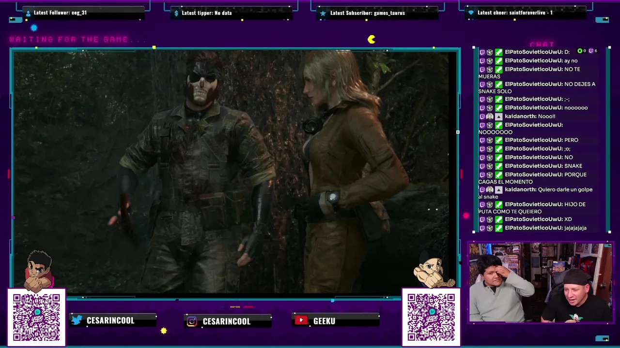Viewport: 620px width, 348px height.
Task: Click the Twitter bird icon beside CESARINCOOL
Action: (77, 320)
